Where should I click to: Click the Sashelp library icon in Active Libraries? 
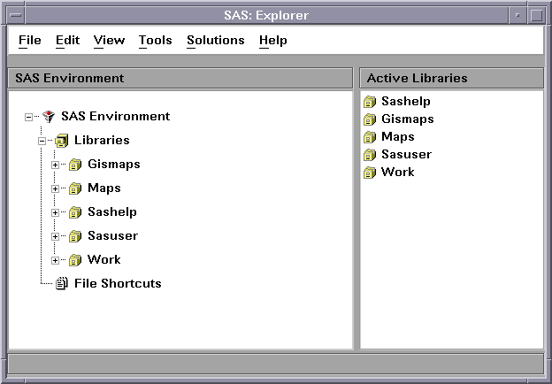point(370,102)
